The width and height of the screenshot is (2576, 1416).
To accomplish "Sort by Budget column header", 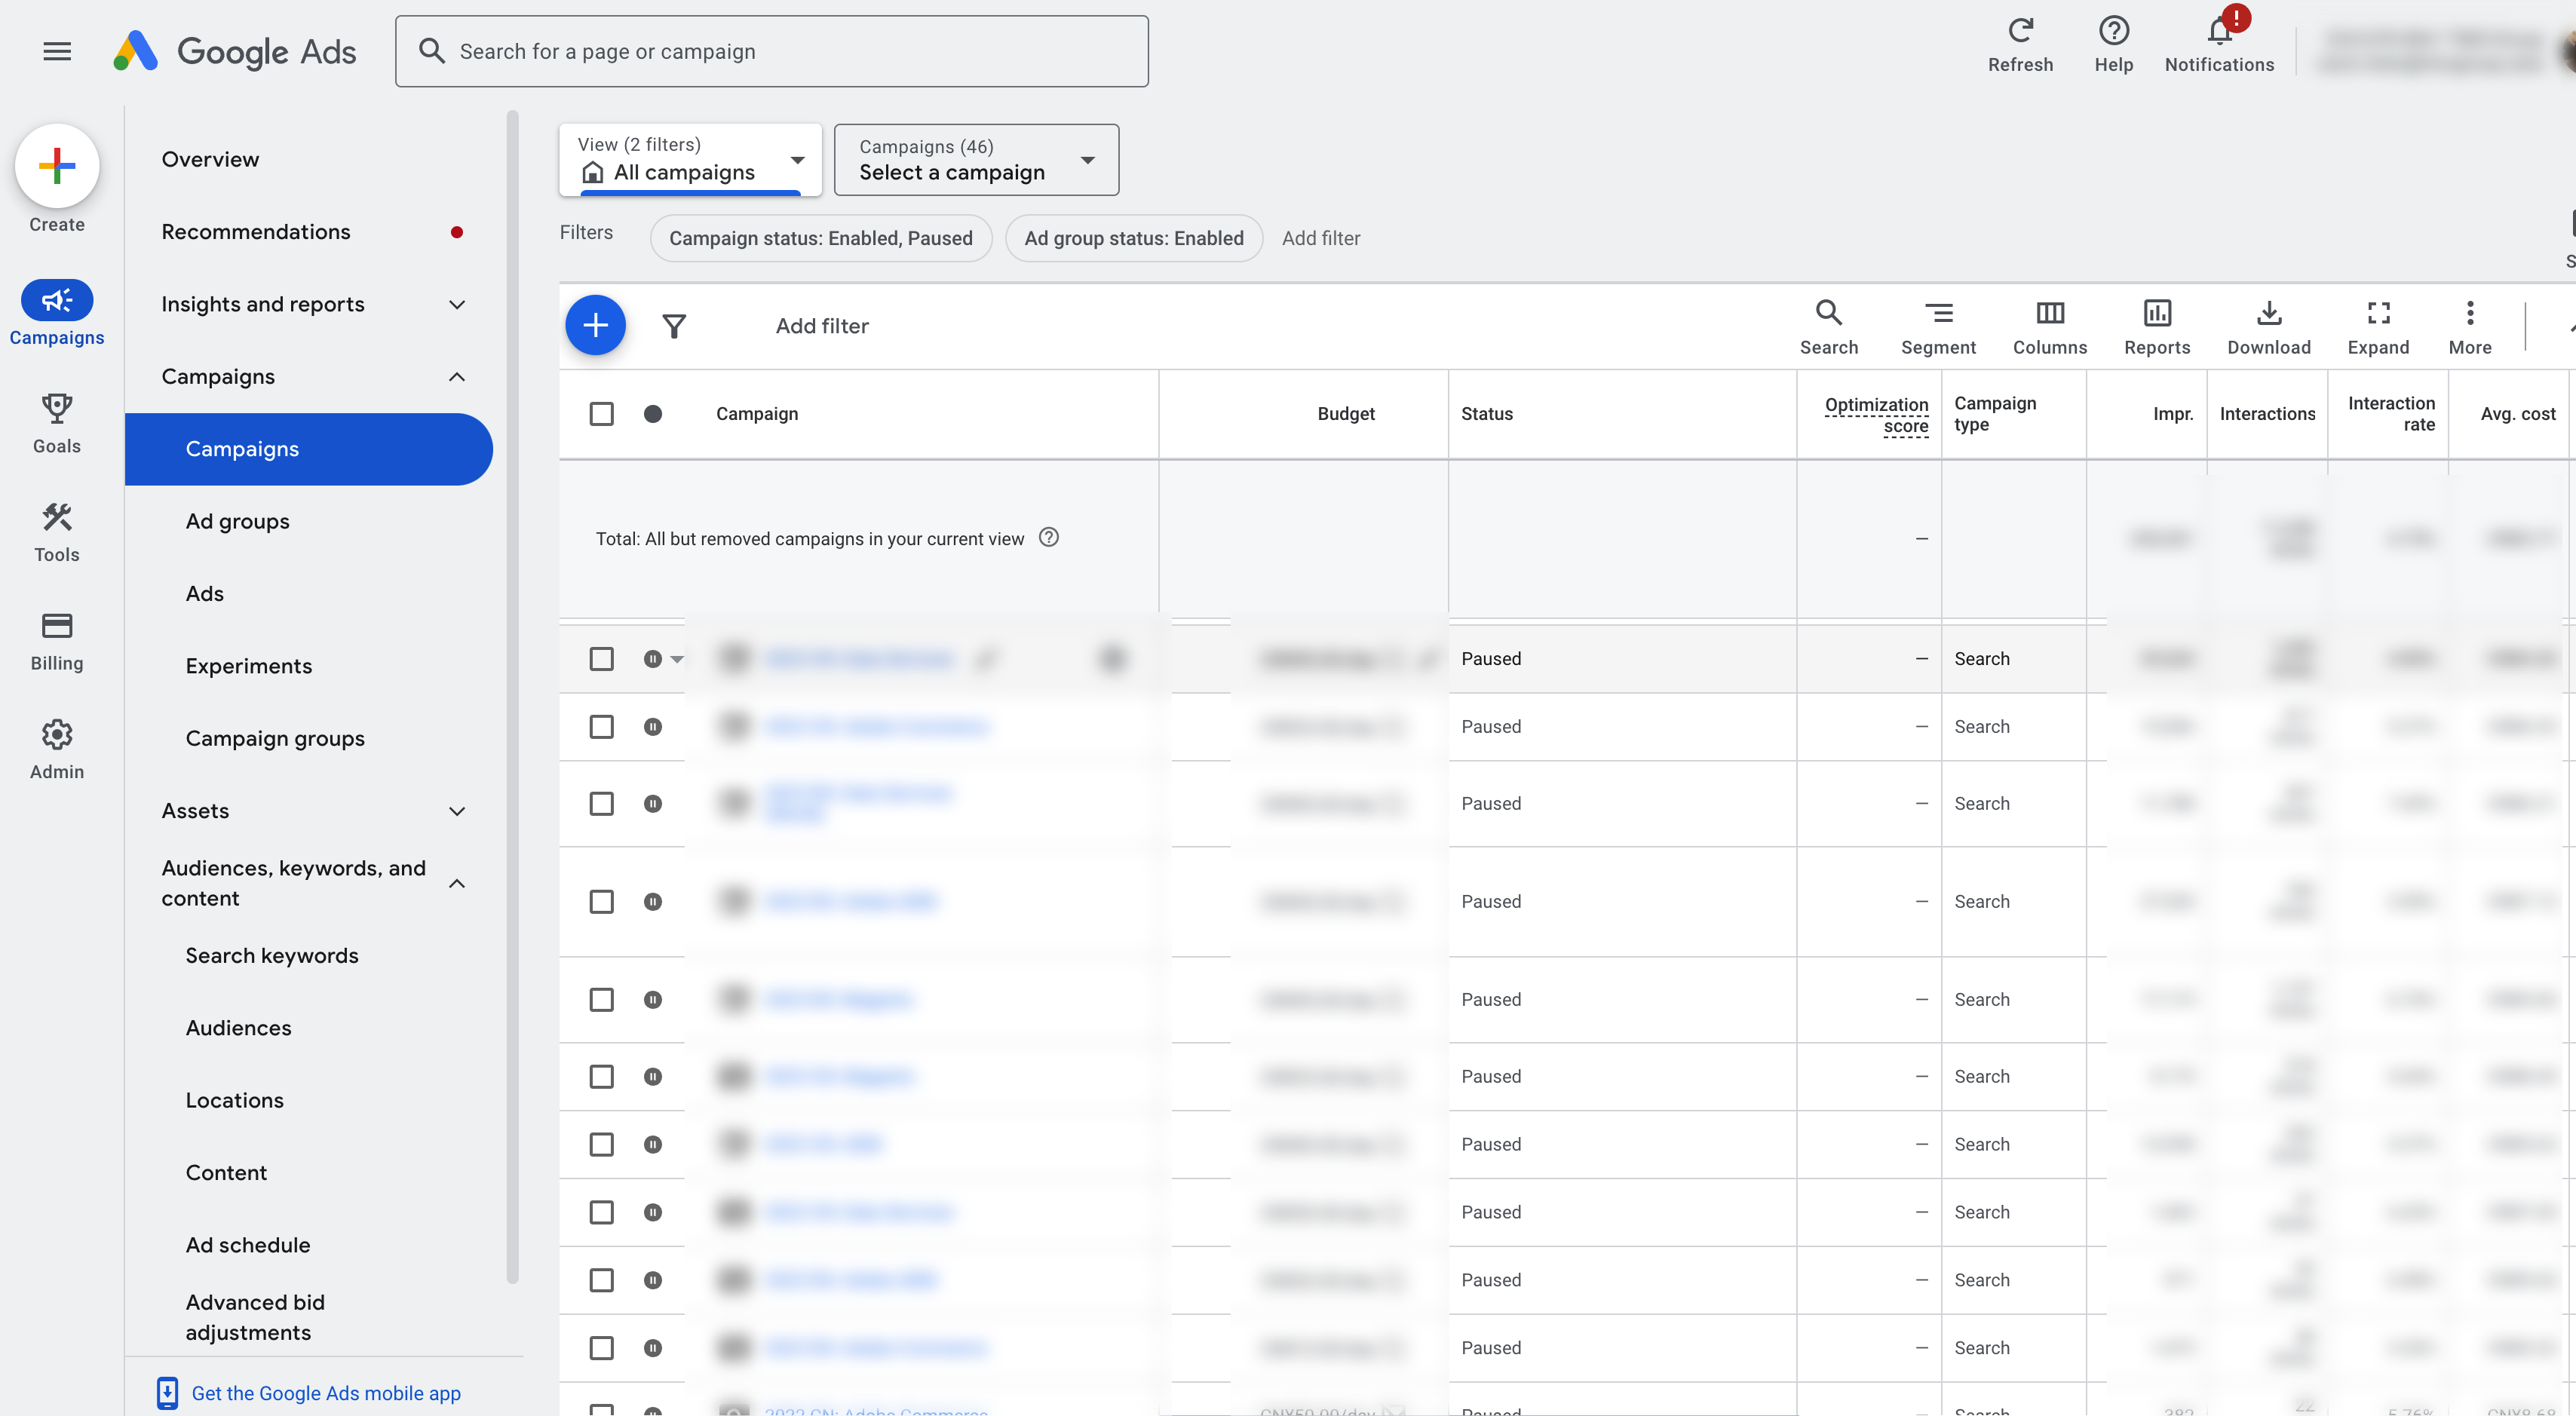I will coord(1345,414).
